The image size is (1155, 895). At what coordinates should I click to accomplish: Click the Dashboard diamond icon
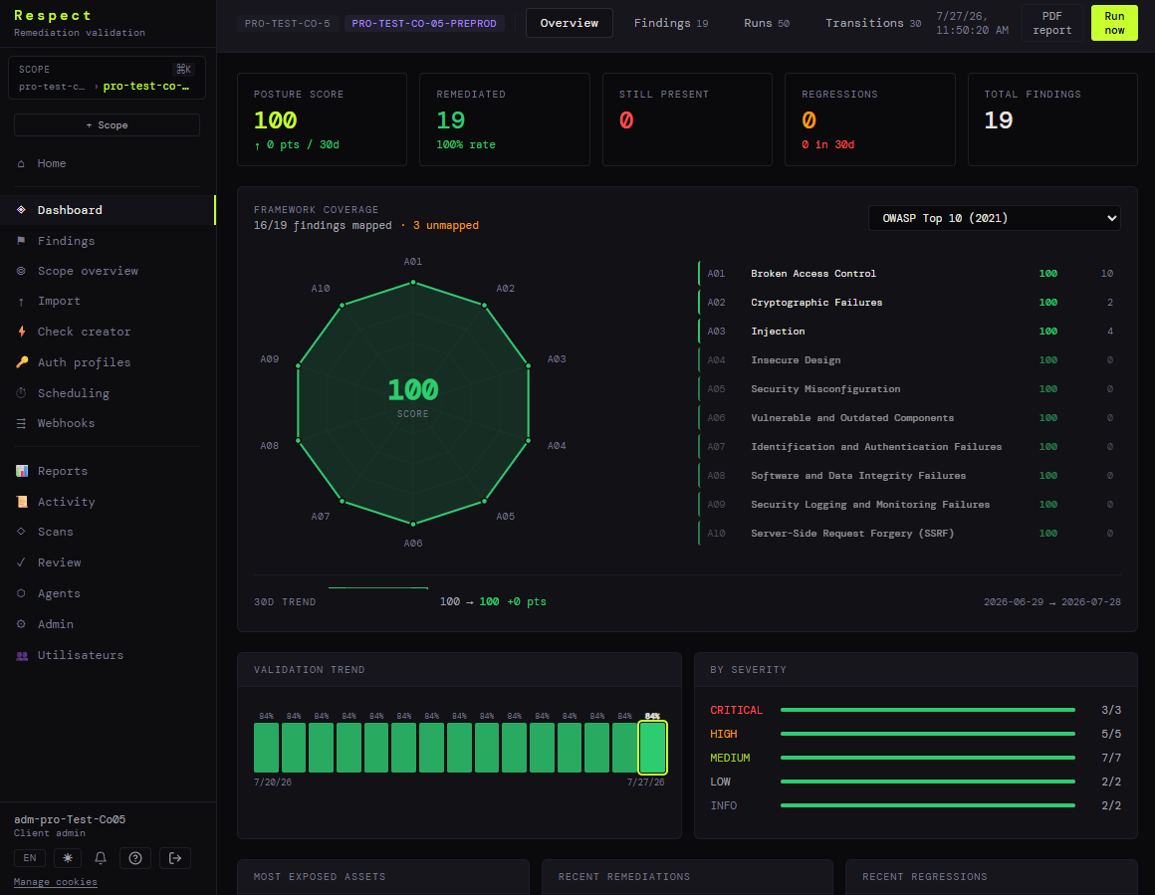[x=21, y=210]
